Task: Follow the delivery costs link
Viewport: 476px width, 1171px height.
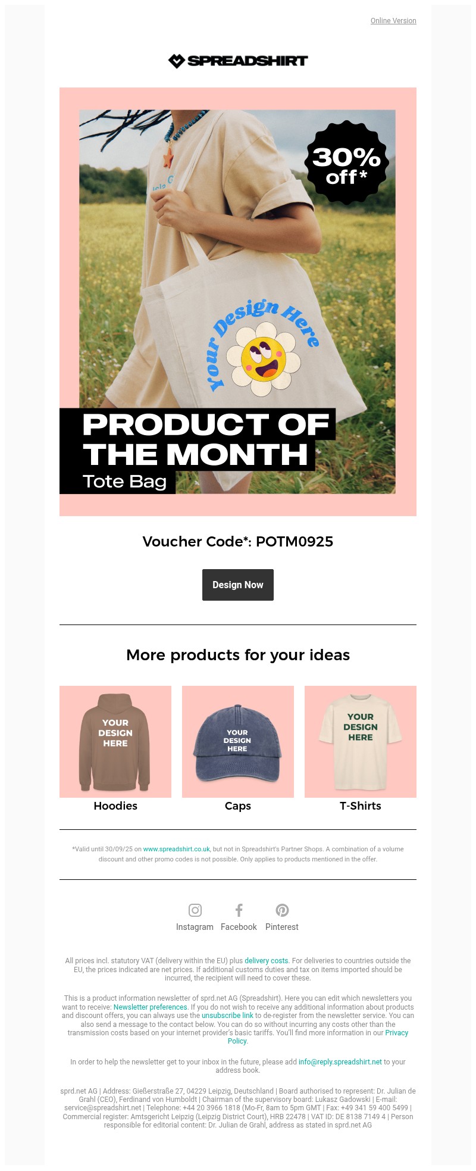Action: tap(267, 961)
